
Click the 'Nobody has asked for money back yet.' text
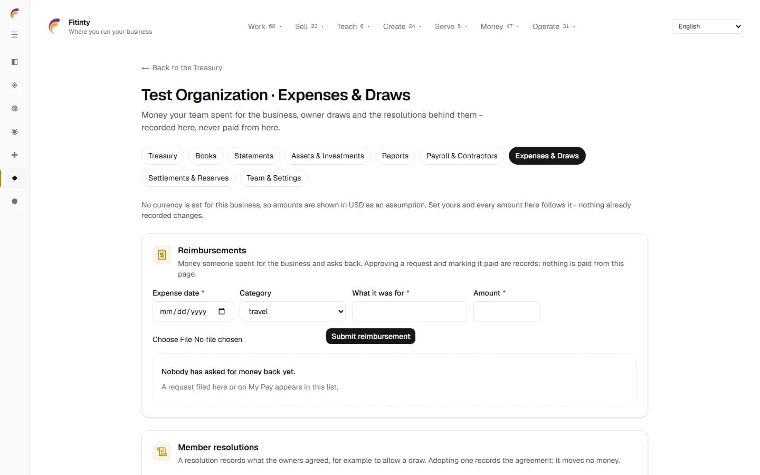pyautogui.click(x=229, y=372)
